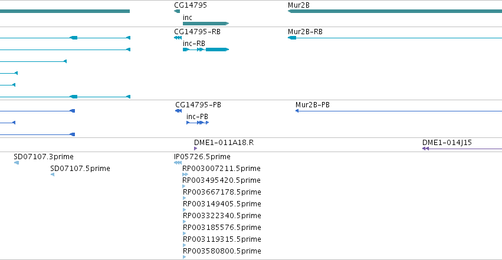
Task: Click the Mur2B gene thick bar
Action: click(395, 11)
